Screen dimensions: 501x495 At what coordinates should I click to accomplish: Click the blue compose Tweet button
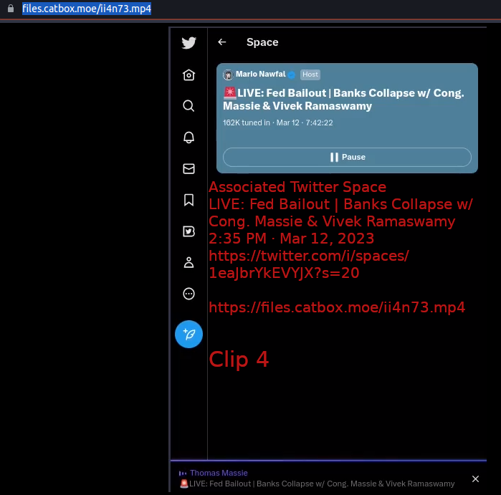[189, 334]
